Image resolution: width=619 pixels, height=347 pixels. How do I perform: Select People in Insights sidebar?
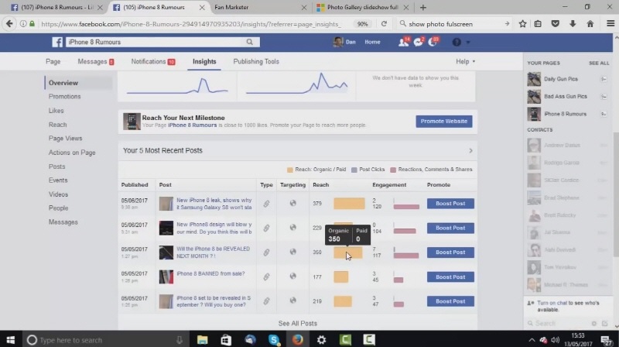(x=59, y=208)
